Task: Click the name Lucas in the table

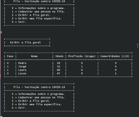Action: 22,74
